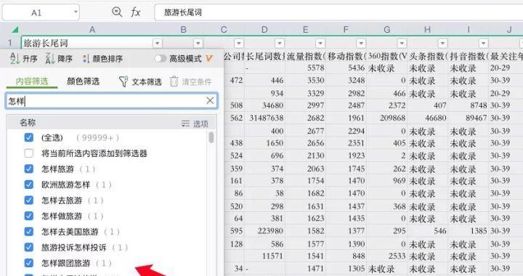The width and height of the screenshot is (523, 276).
Task: Open the fx insert function button
Action: point(135,12)
